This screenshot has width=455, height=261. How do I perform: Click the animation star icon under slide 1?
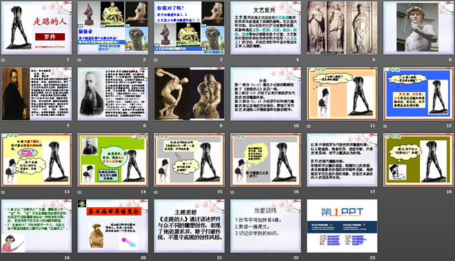3,60
